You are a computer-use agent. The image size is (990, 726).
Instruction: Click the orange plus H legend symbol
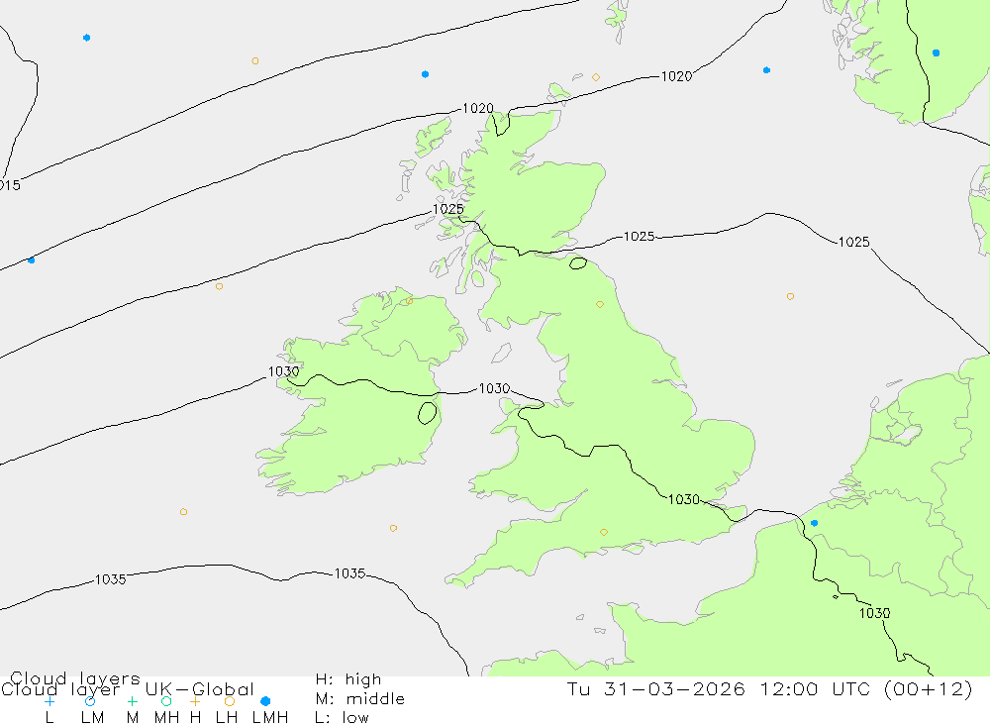(195, 701)
